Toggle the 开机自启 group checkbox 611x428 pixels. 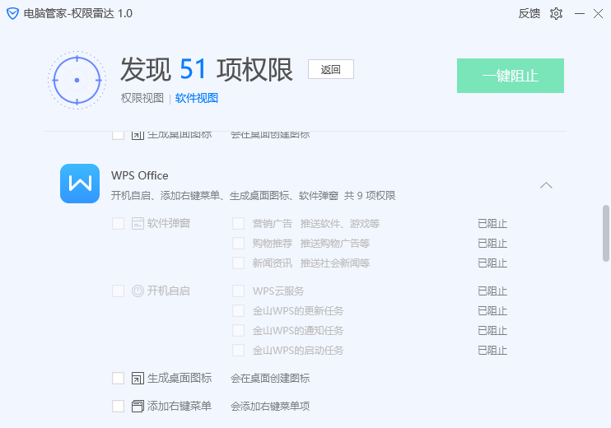(x=118, y=291)
